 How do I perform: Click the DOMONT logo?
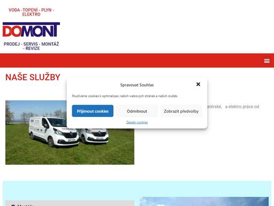(x=31, y=30)
